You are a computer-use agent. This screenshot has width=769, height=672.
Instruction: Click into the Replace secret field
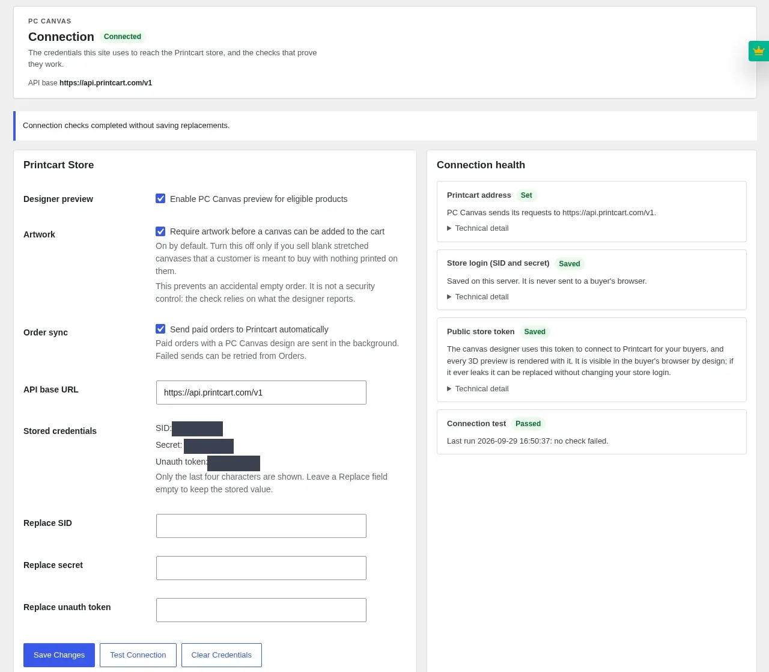click(x=261, y=568)
